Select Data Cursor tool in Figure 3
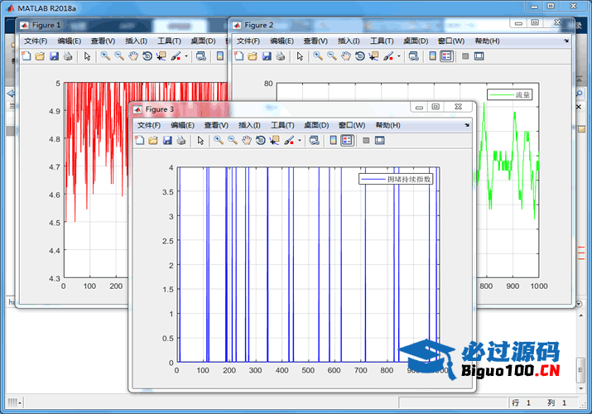Viewport: 592px width, 414px height. pos(275,141)
